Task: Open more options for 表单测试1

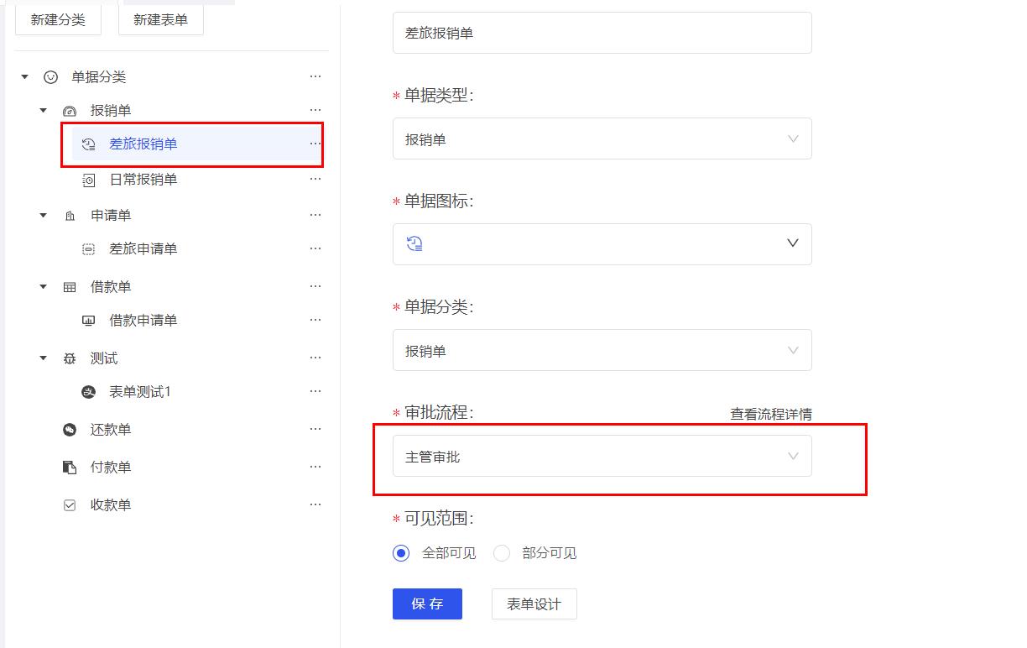Action: 315,390
